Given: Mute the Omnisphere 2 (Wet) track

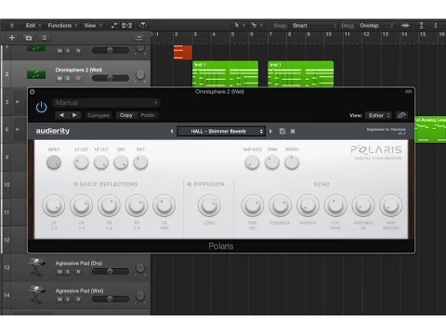Looking at the screenshot, I should coord(59,79).
